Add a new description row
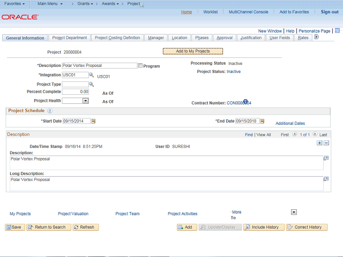The height and width of the screenshot is (257, 343). click(319, 143)
